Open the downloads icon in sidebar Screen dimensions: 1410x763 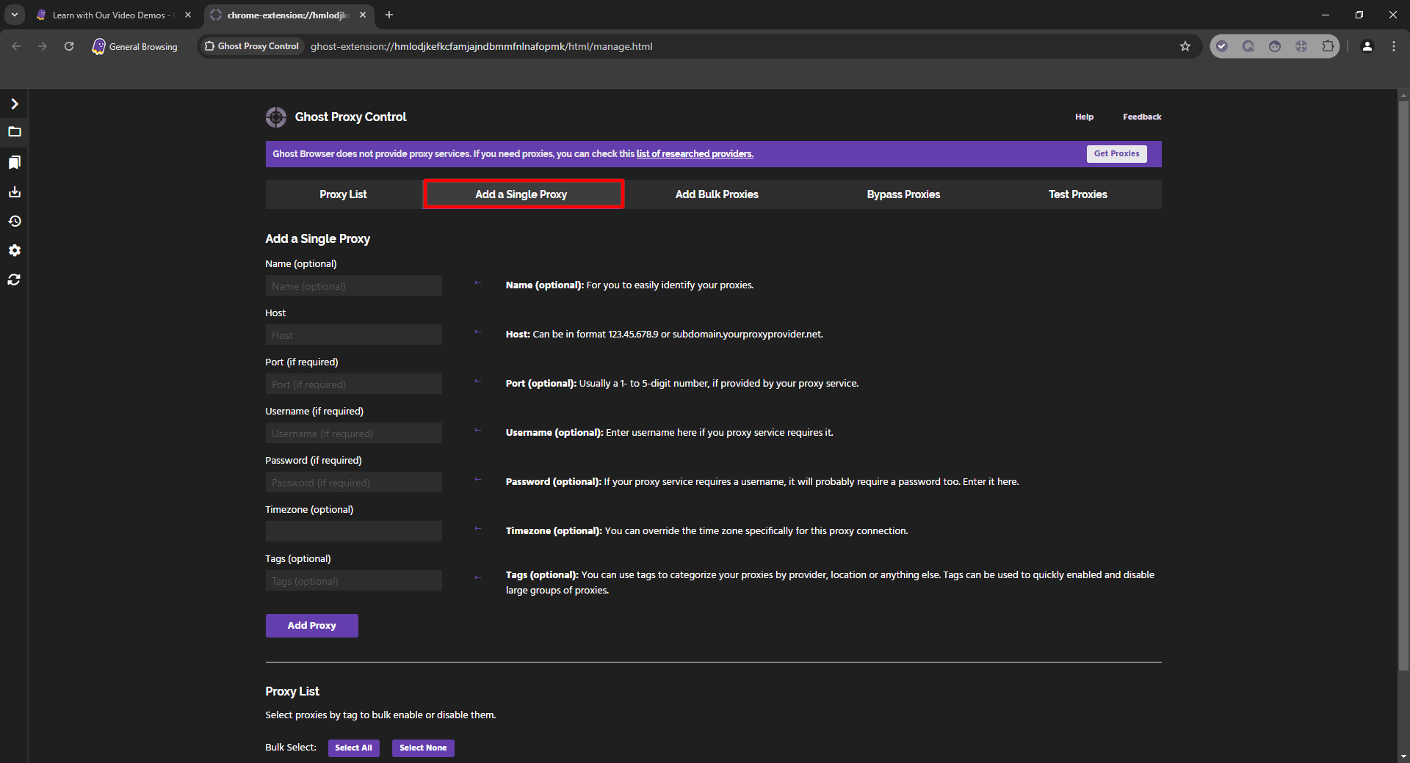pyautogui.click(x=14, y=191)
